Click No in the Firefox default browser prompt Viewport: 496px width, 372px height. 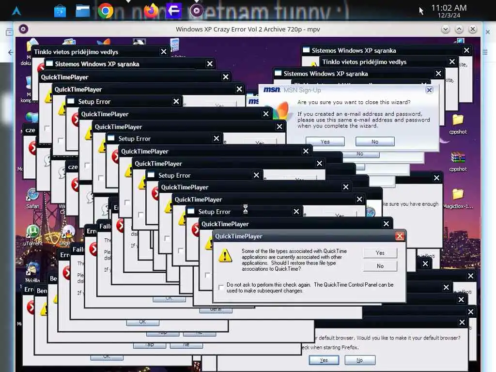pos(360,360)
